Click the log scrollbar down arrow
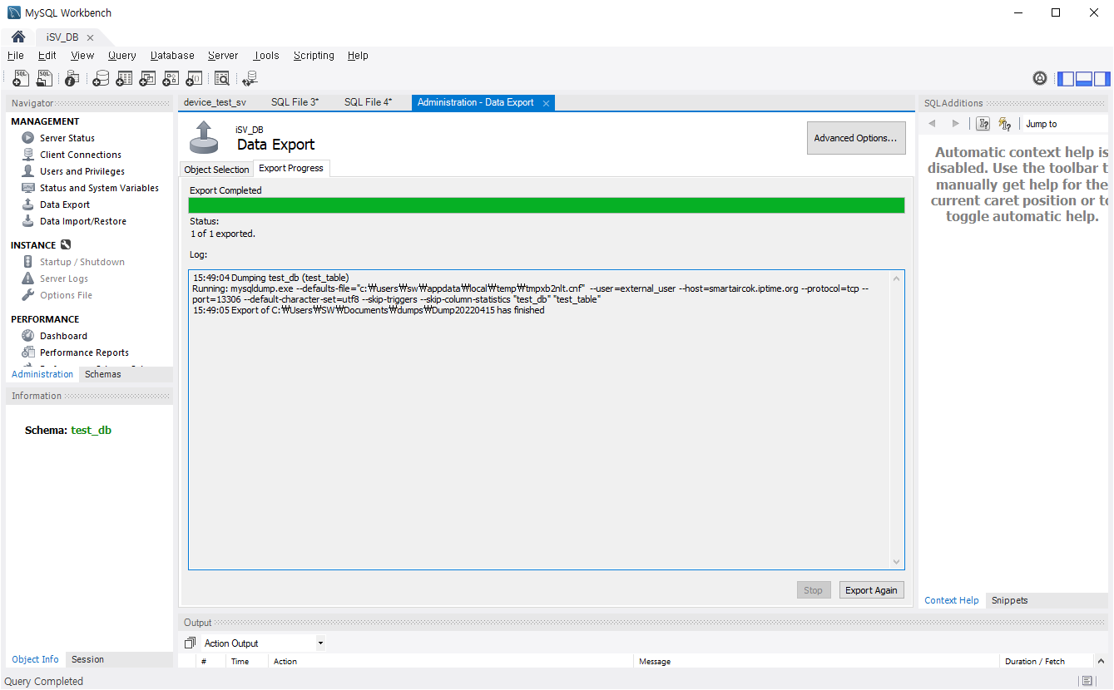1114x690 pixels. click(x=896, y=563)
